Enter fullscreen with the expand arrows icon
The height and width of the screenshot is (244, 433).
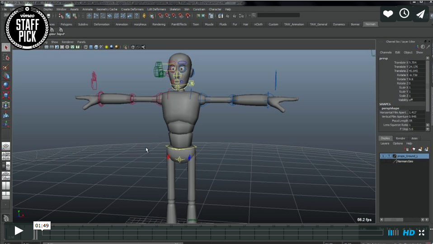click(x=422, y=233)
